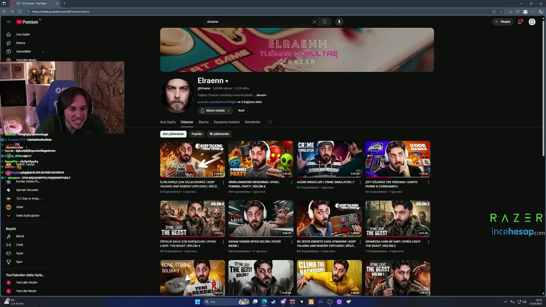Open subscription options 'Abone olundu' dropdown

point(215,110)
